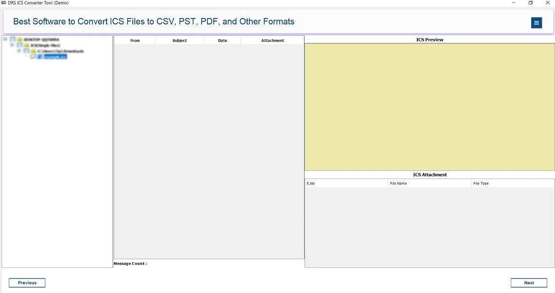Collapse the DESKTOP-QQTSRRA root node
The height and width of the screenshot is (293, 555).
[x=5, y=39]
